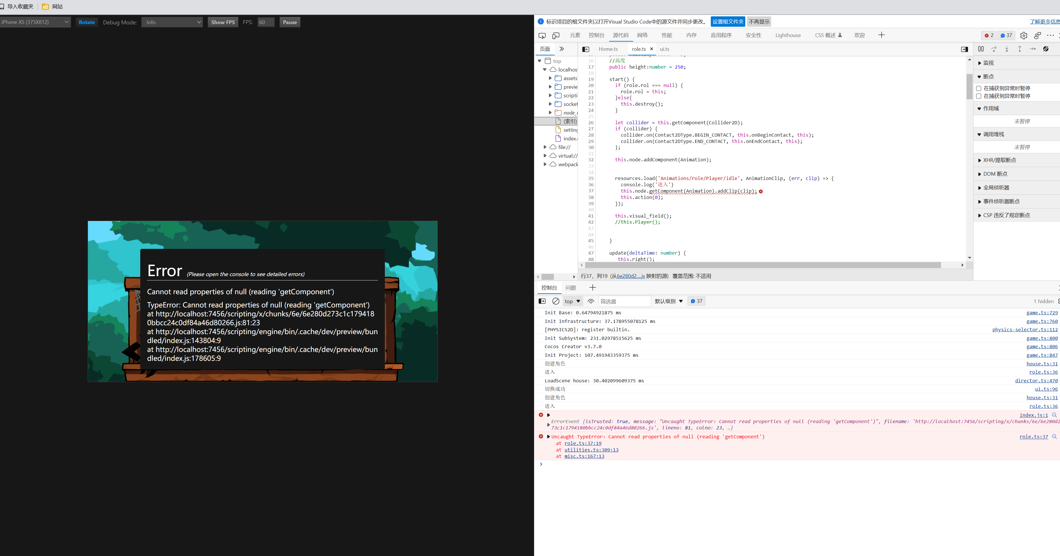The height and width of the screenshot is (556, 1060).
Task: Open live expression eye icon
Action: (591, 301)
